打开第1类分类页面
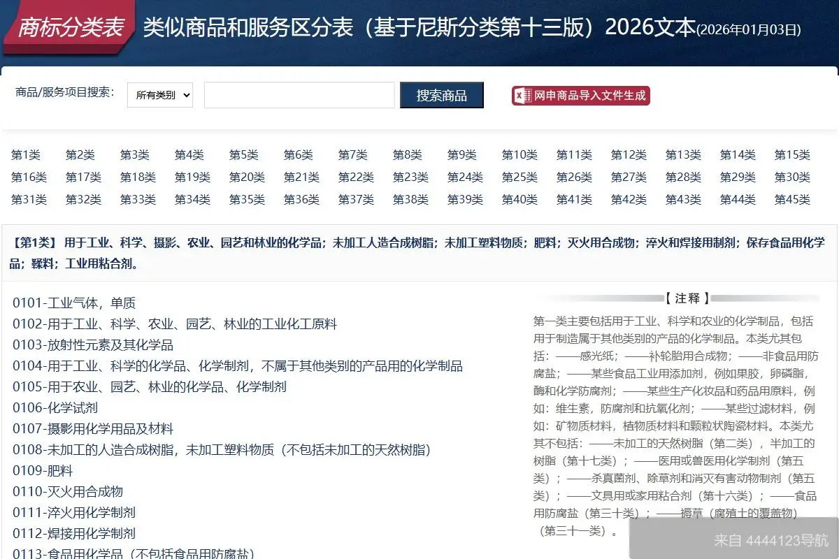839x559 pixels. (x=27, y=154)
